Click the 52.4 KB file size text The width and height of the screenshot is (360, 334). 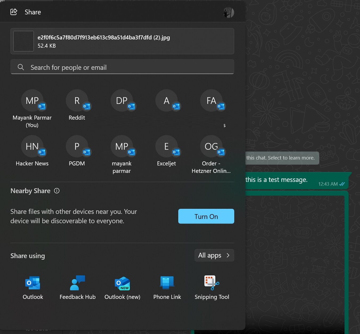point(47,46)
